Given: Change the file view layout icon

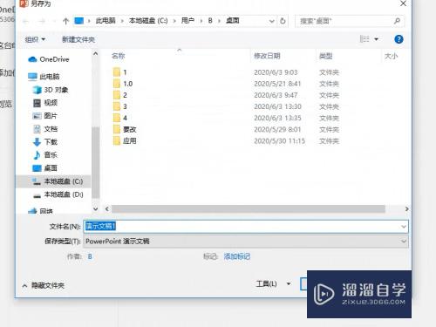Looking at the screenshot, I should (x=364, y=39).
